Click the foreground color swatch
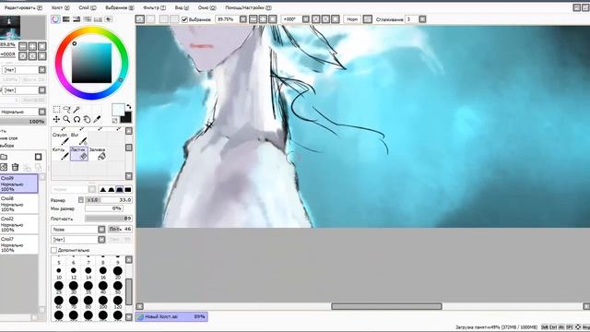 [x=118, y=110]
